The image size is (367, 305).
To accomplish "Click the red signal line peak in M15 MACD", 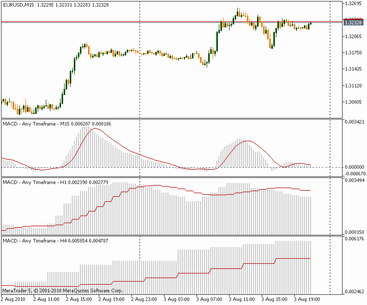I will click(x=95, y=129).
